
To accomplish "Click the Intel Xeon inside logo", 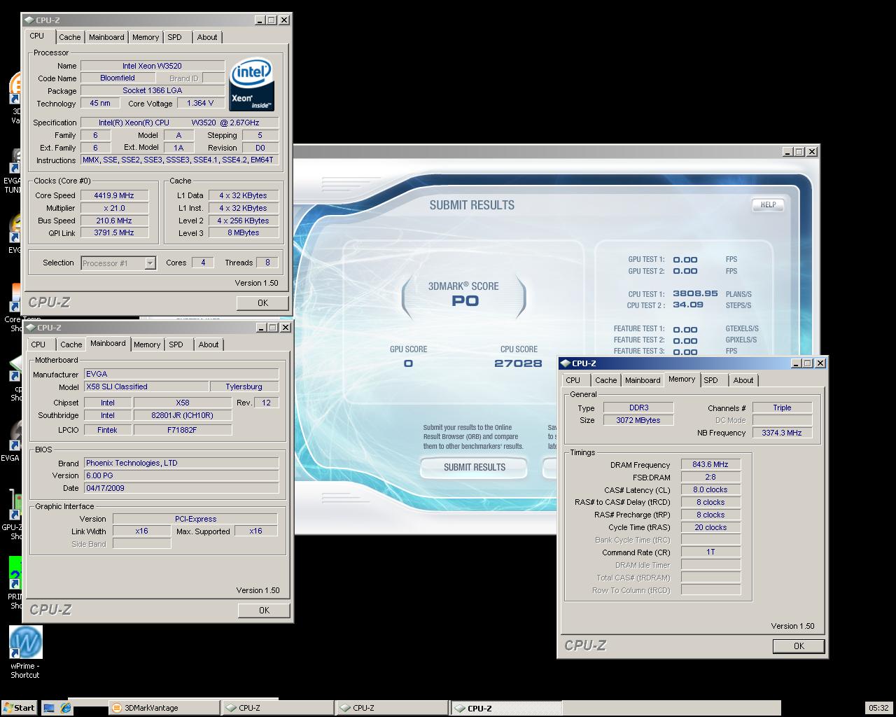I will pos(251,84).
